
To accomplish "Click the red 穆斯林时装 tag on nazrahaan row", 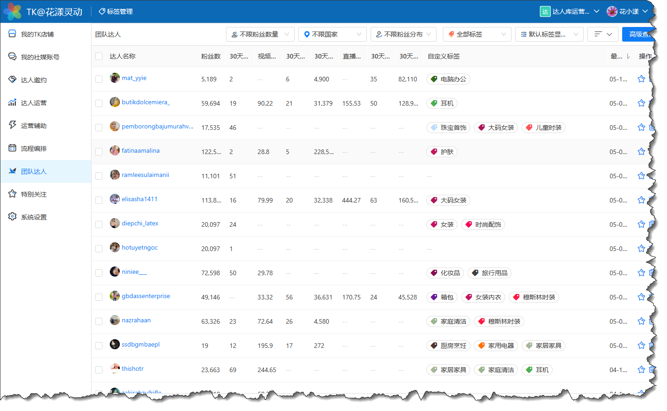I will (x=499, y=321).
